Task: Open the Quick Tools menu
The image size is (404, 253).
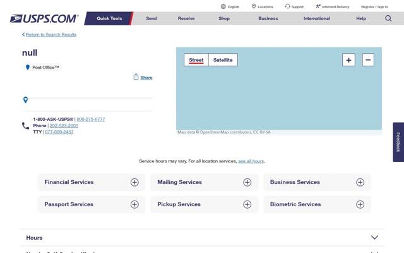Action: pyautogui.click(x=109, y=18)
